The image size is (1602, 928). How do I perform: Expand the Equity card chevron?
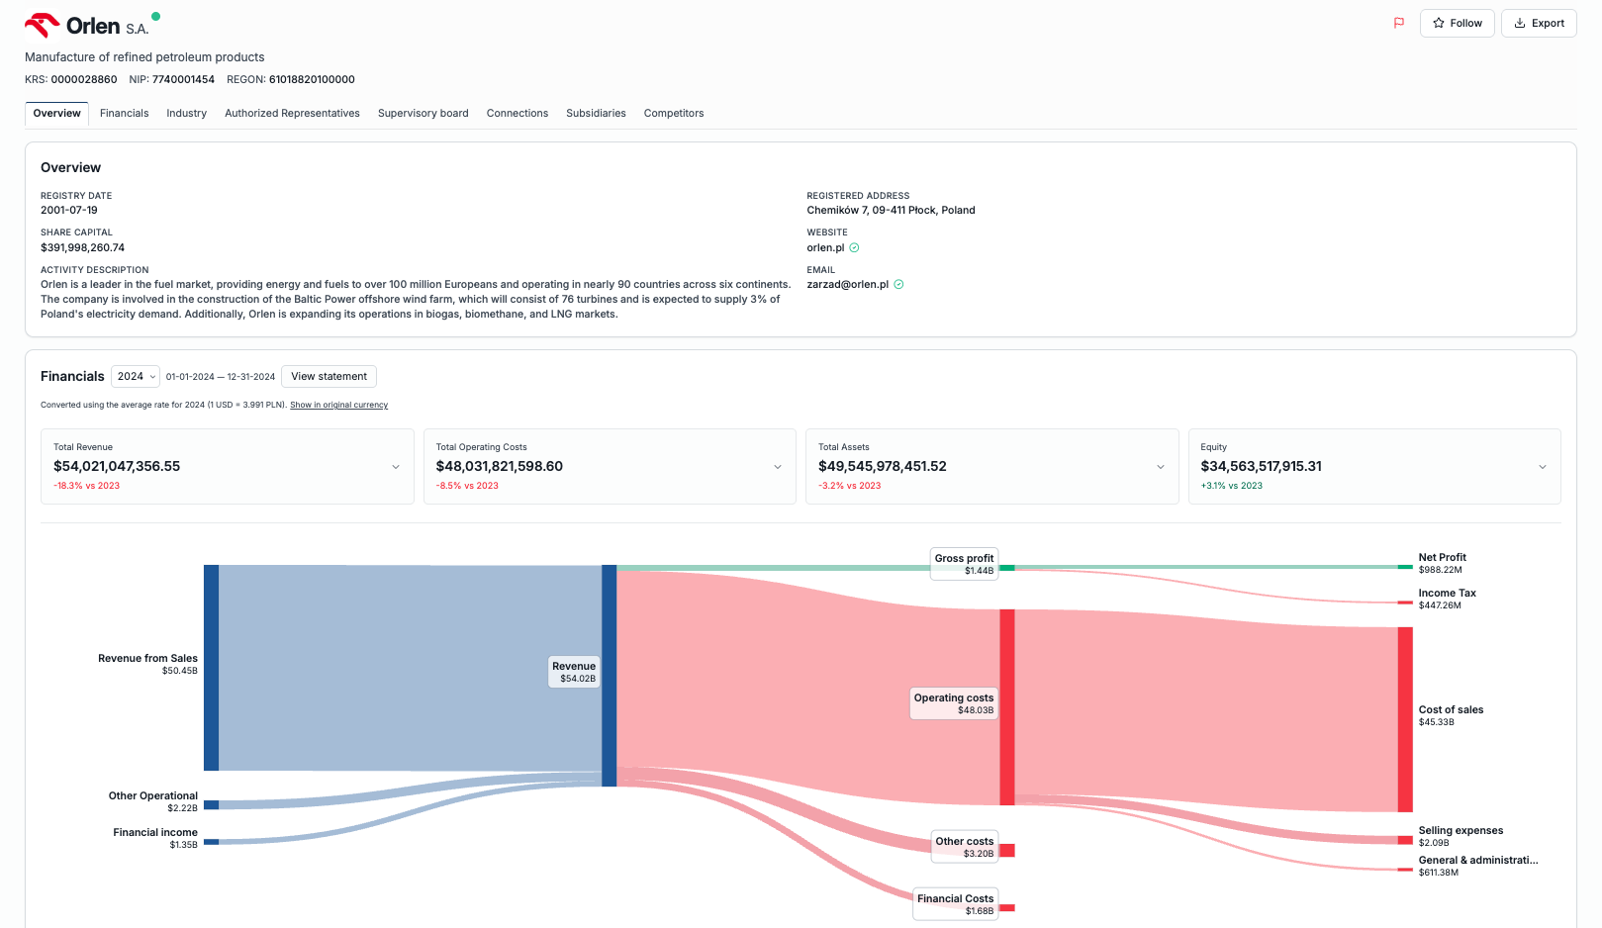(1543, 467)
